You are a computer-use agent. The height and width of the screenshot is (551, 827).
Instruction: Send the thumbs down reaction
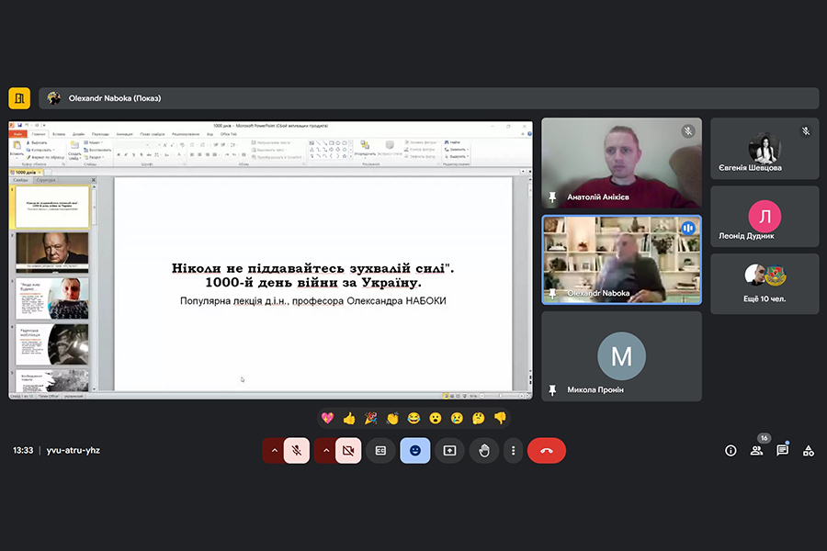pos(501,418)
